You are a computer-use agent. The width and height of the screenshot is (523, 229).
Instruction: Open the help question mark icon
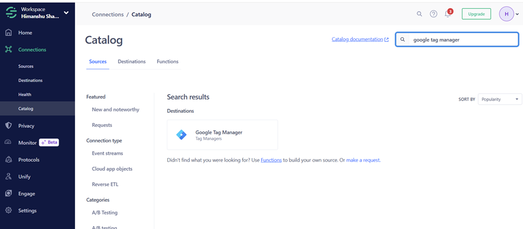[434, 14]
